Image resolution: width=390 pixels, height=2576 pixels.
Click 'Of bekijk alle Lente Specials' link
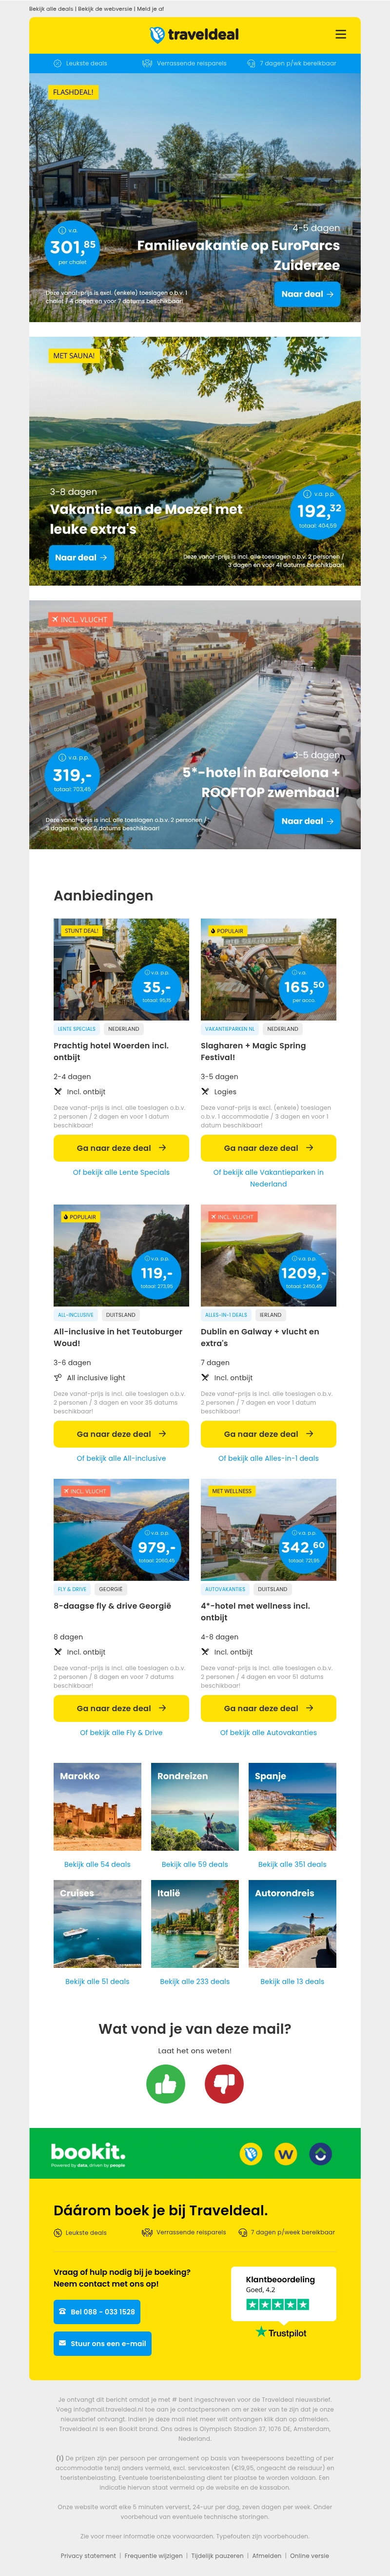121,1172
